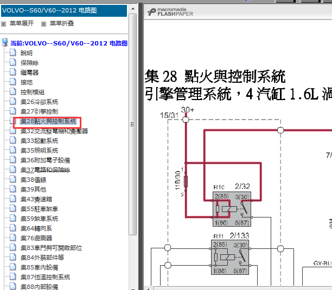The height and width of the screenshot is (290, 332).
Task: Open 集36附加電子設備 in the tree
Action: (45, 160)
